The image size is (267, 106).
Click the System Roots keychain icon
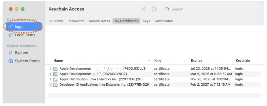tap(11, 61)
